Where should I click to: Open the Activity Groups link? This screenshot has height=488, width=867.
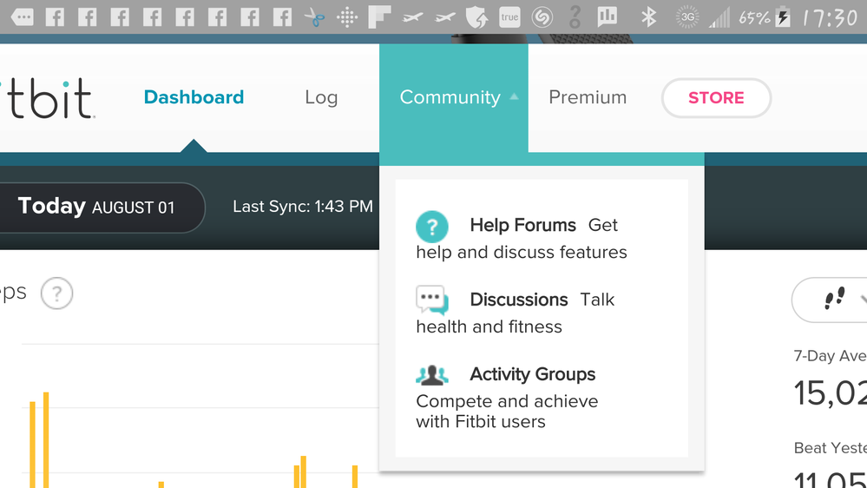coord(533,374)
